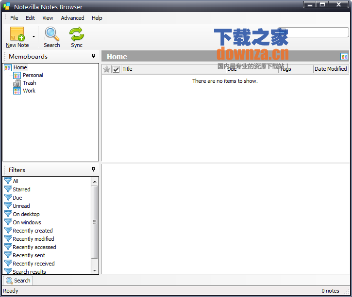Sort by Date Modified column
The image size is (352, 297).
pos(331,69)
